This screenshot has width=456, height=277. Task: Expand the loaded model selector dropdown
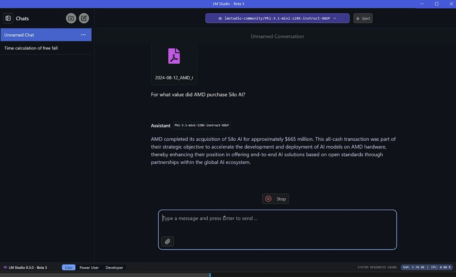(x=278, y=18)
